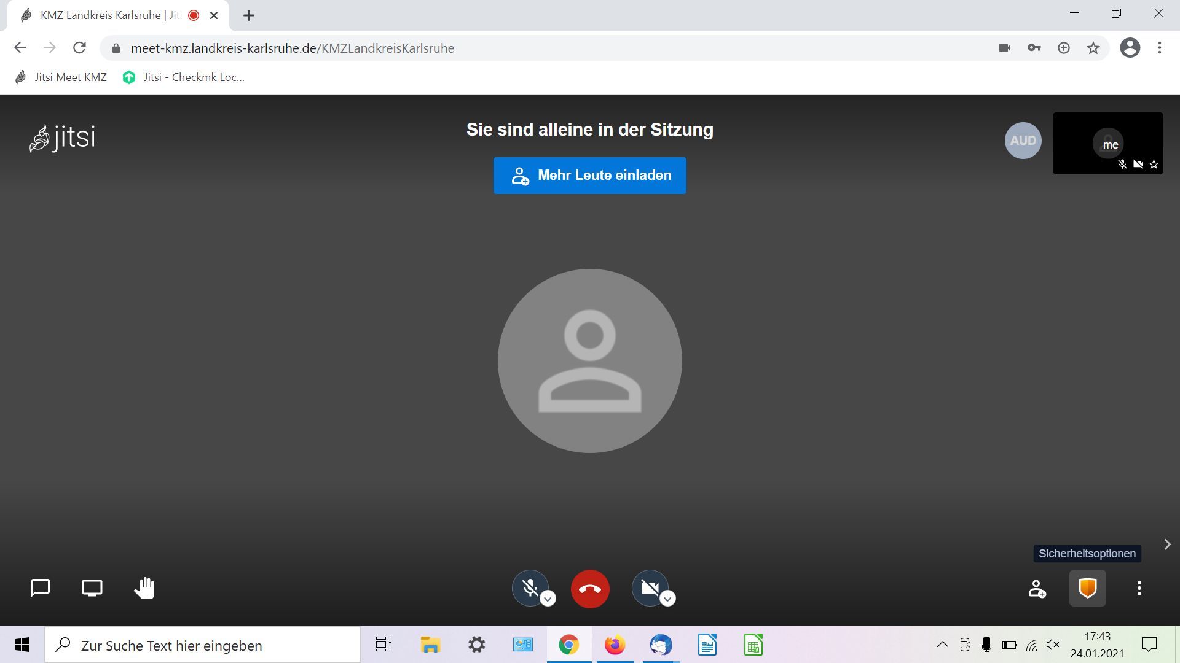The height and width of the screenshot is (663, 1180).
Task: Open the security options shield icon
Action: click(x=1087, y=588)
